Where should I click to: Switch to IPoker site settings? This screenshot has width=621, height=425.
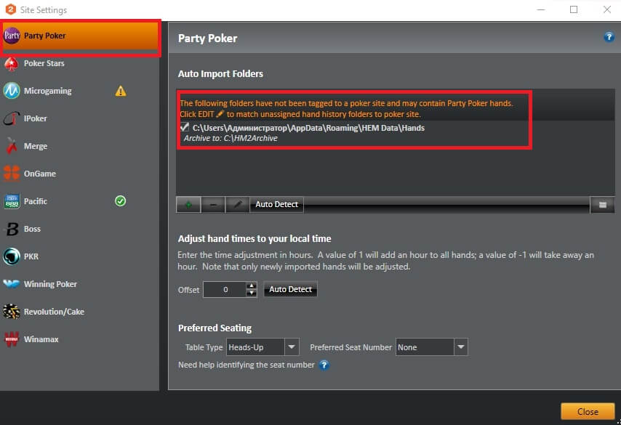click(x=79, y=118)
